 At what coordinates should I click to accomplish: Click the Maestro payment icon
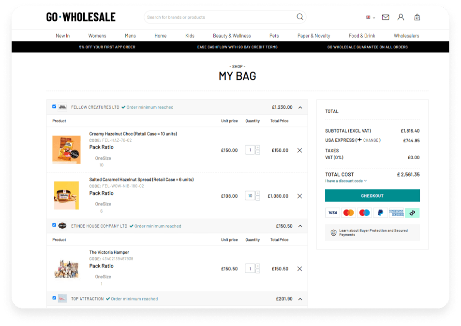(364, 212)
